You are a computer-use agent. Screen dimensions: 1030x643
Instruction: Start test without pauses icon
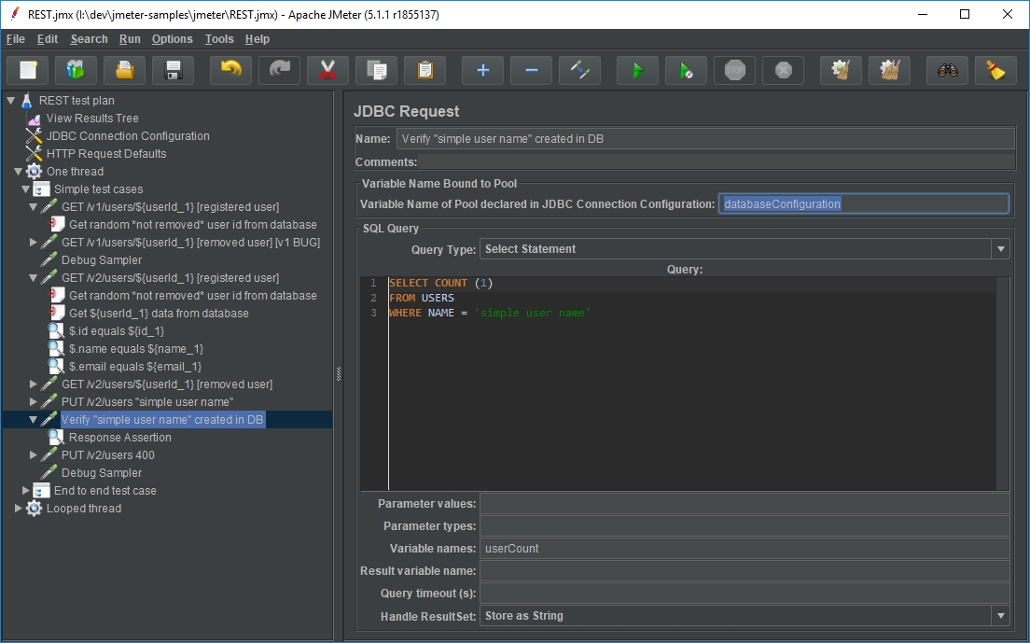pyautogui.click(x=686, y=70)
